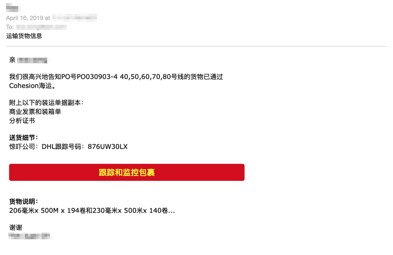Select the April 16, 2019 date text

tap(25, 18)
